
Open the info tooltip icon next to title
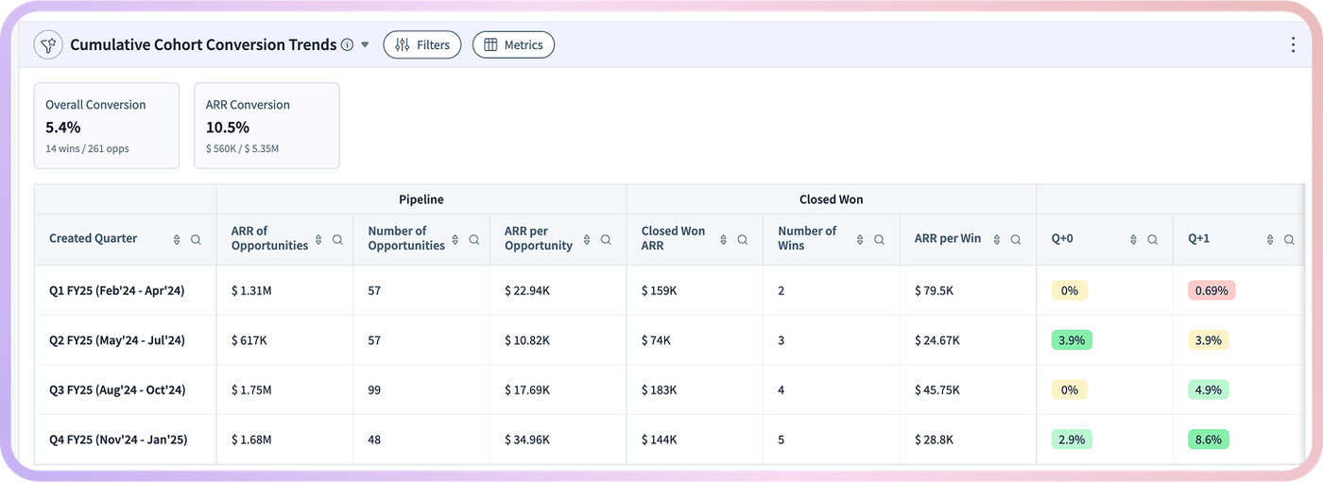[347, 44]
